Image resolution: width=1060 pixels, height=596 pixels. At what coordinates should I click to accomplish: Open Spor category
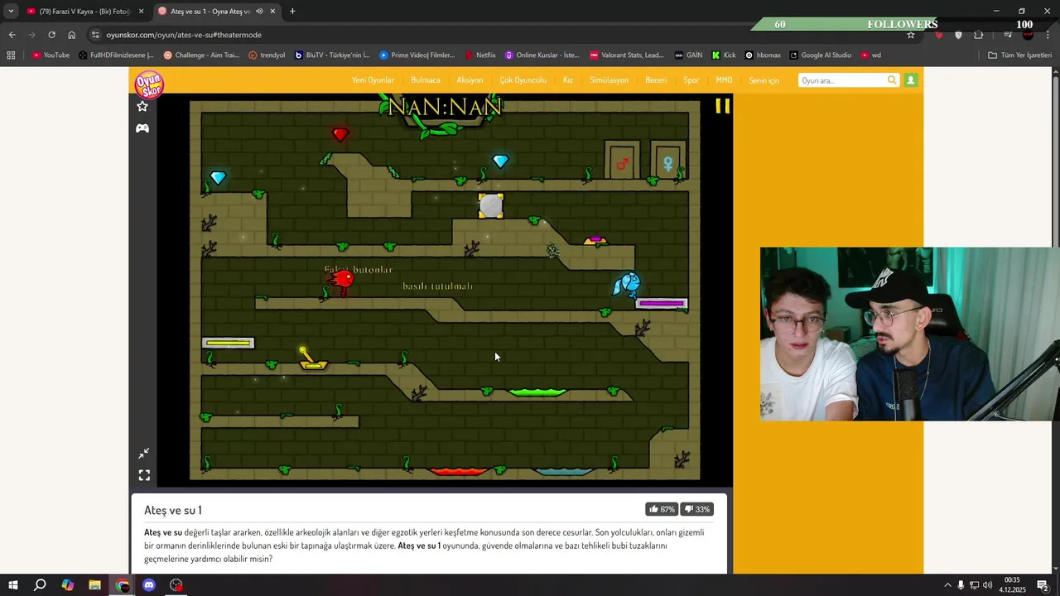click(x=691, y=80)
